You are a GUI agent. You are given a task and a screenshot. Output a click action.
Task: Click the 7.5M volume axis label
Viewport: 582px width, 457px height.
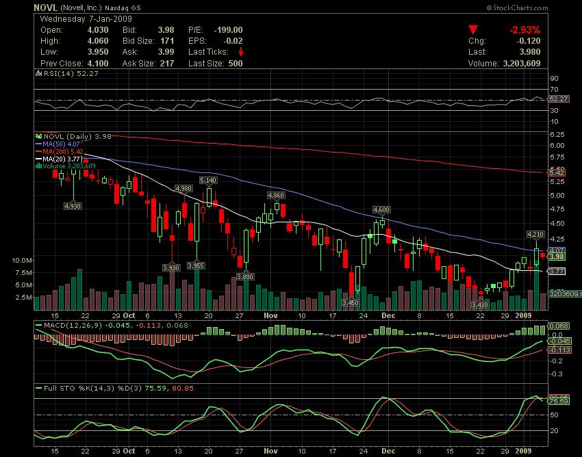[x=24, y=273]
